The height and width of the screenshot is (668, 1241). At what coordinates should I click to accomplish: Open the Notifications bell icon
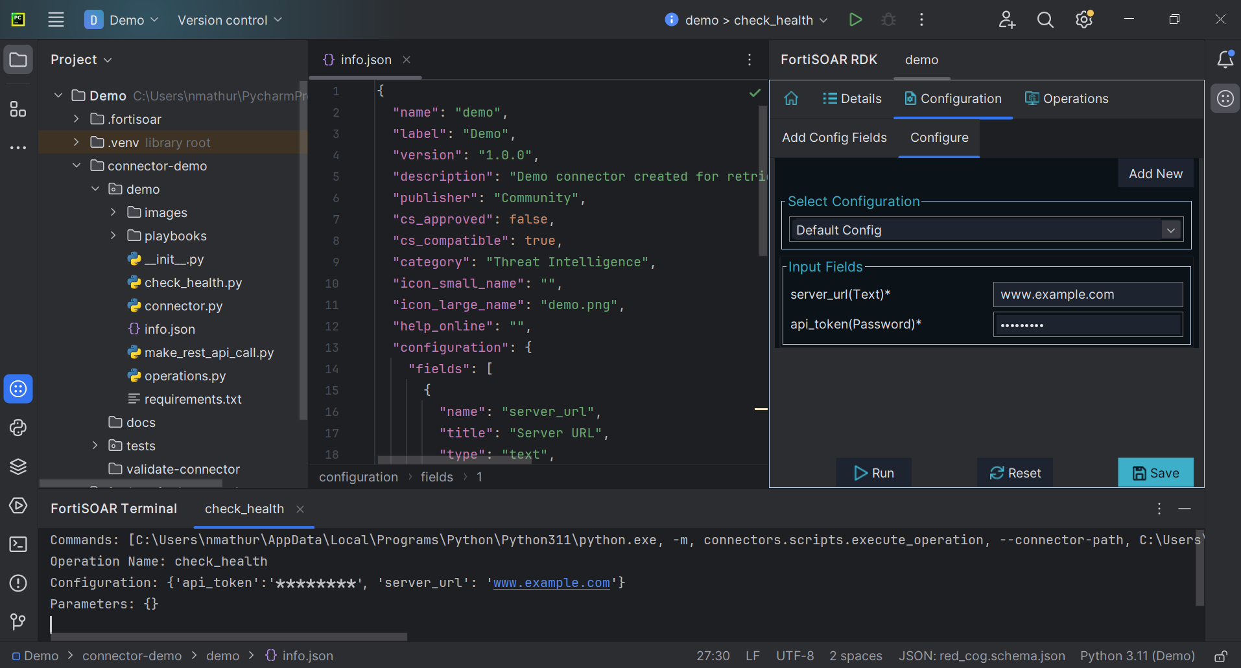[x=1225, y=60]
